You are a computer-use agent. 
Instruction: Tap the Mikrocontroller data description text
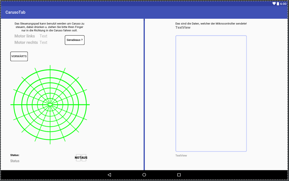tap(211, 23)
